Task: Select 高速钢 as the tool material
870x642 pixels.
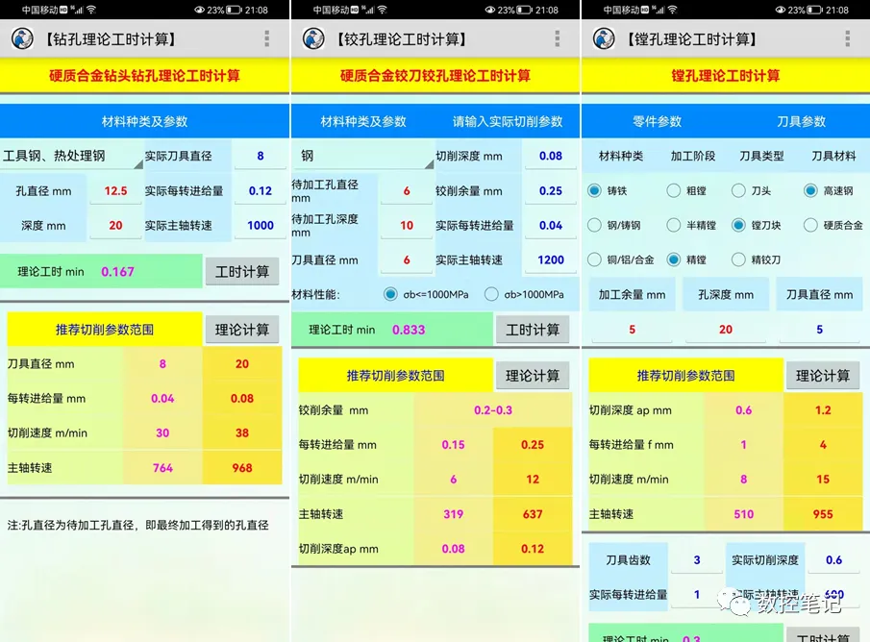Action: pyautogui.click(x=810, y=191)
